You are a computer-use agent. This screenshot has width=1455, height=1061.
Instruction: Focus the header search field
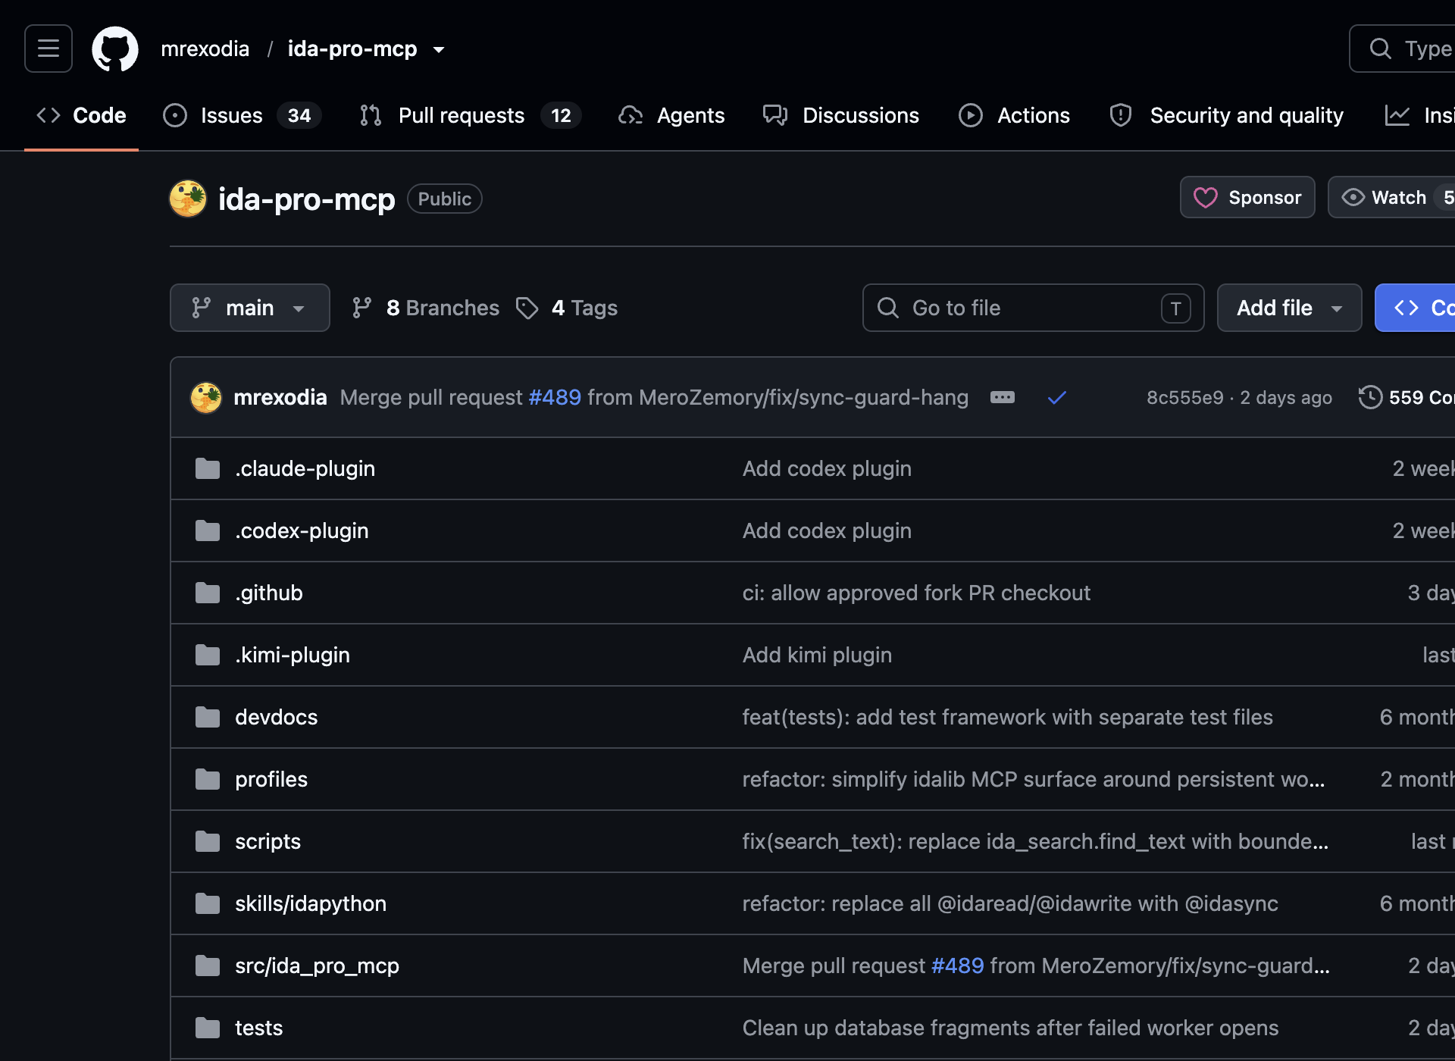pyautogui.click(x=1402, y=49)
